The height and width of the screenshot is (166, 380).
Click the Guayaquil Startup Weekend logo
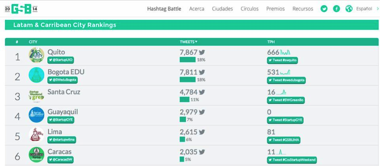coord(36,115)
